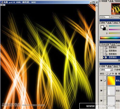
Task: Set history brush source on first state
Action: click(101, 48)
